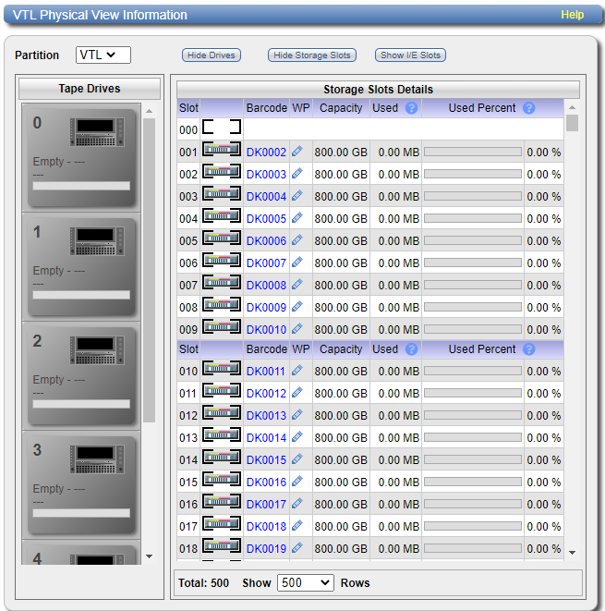This screenshot has width=605, height=611.
Task: Click the write-protect pencil for DK0002
Action: point(297,152)
